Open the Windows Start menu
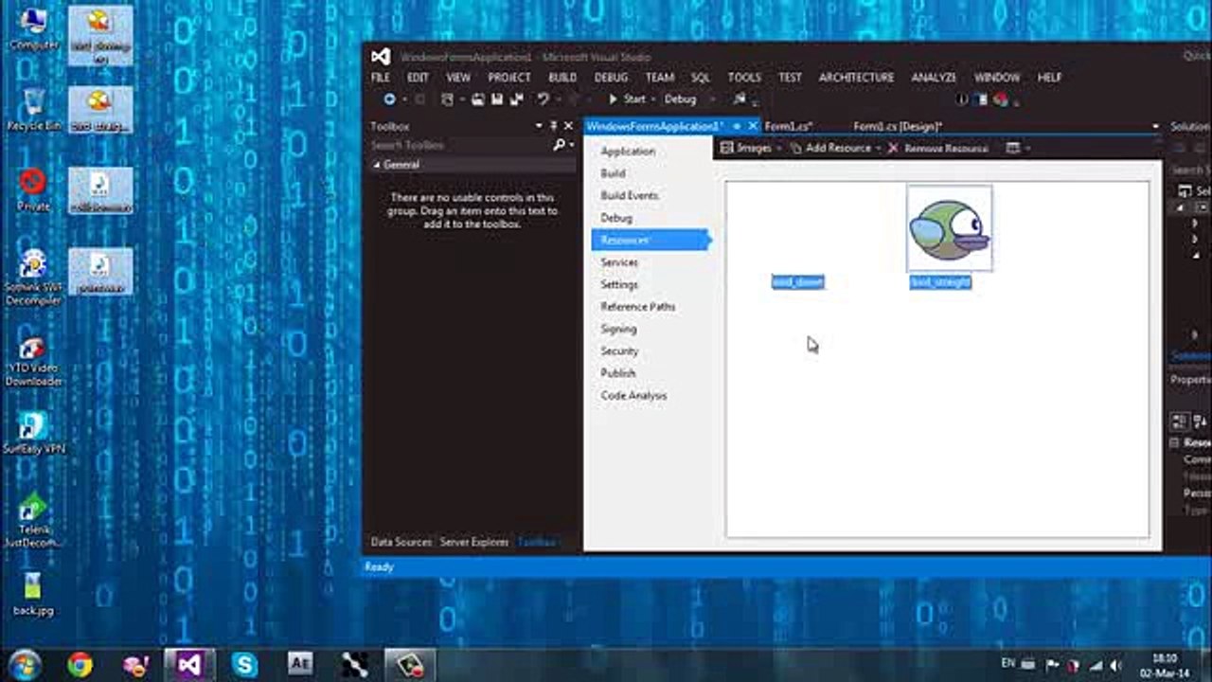This screenshot has width=1212, height=682. click(x=25, y=664)
